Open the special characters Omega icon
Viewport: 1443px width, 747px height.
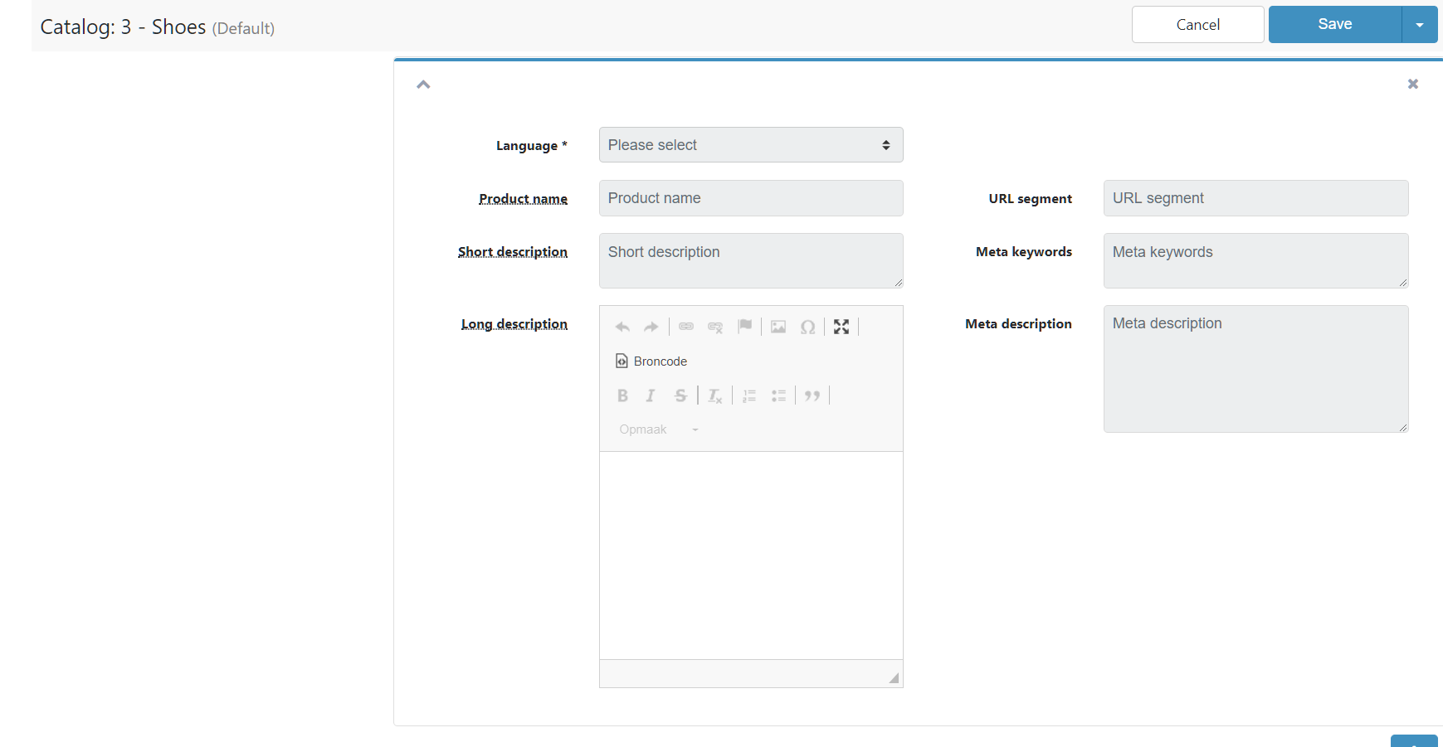pos(807,327)
